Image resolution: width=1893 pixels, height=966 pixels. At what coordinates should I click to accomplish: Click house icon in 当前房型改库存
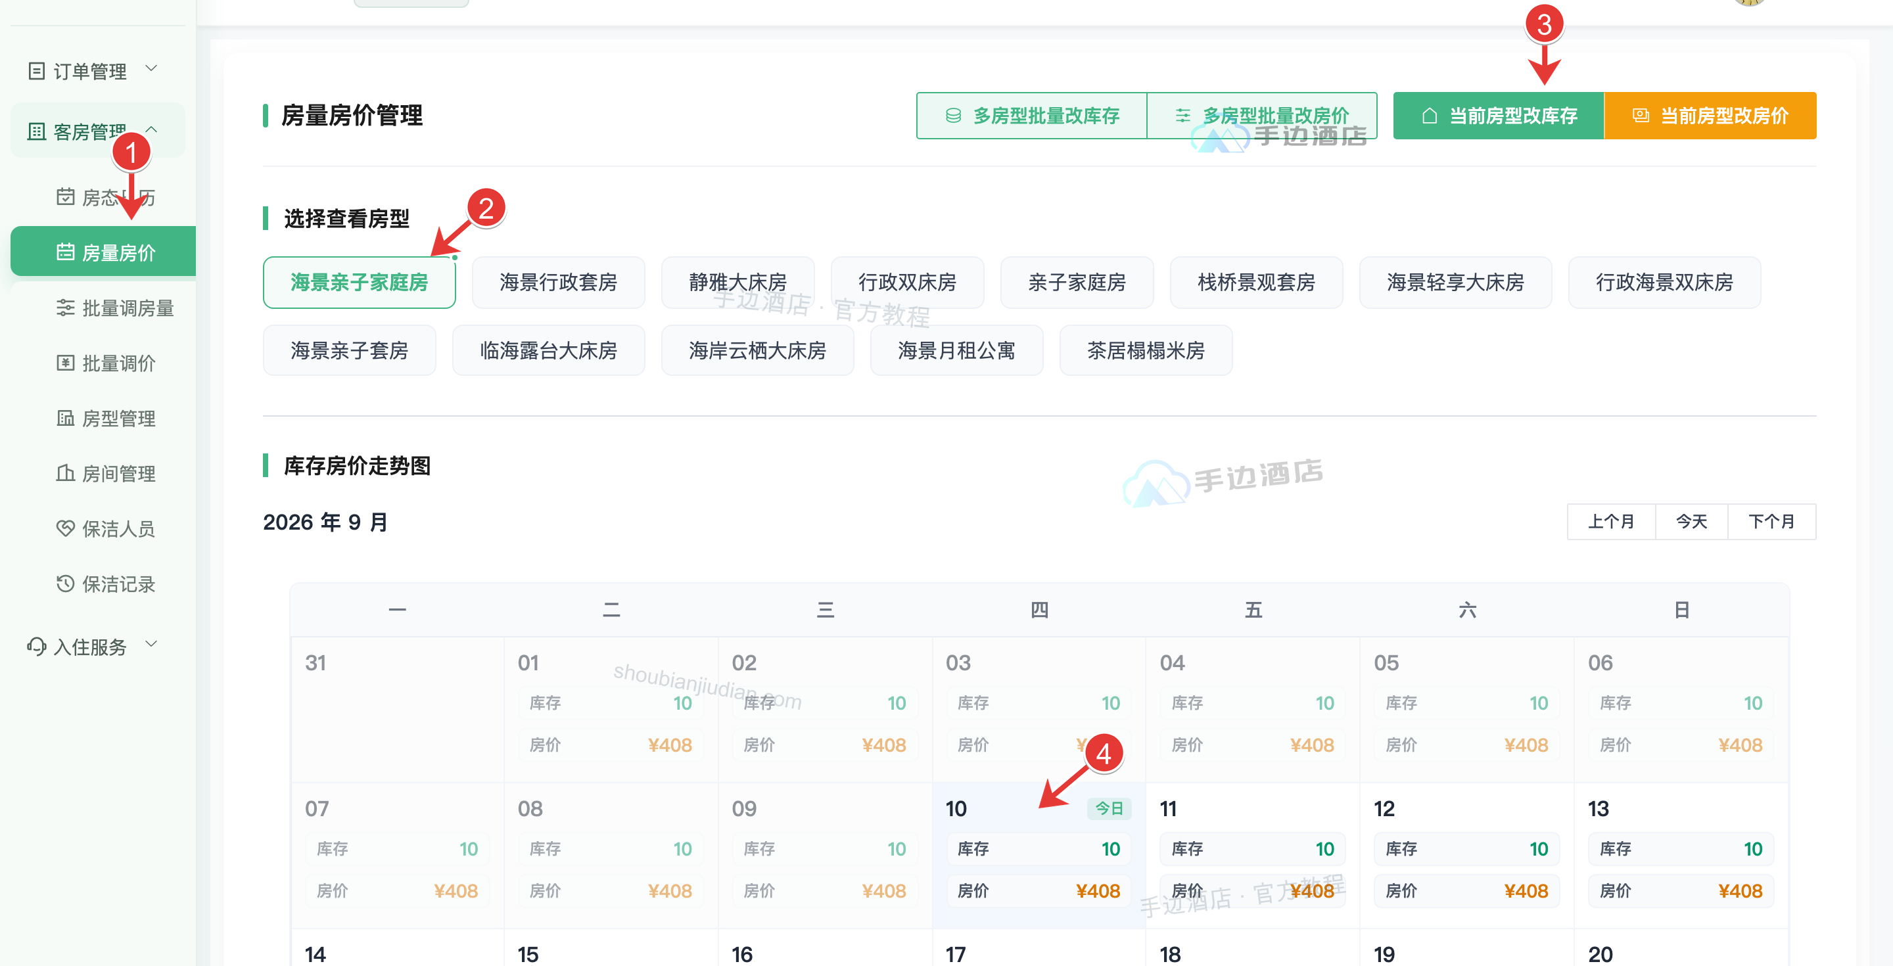point(1430,116)
